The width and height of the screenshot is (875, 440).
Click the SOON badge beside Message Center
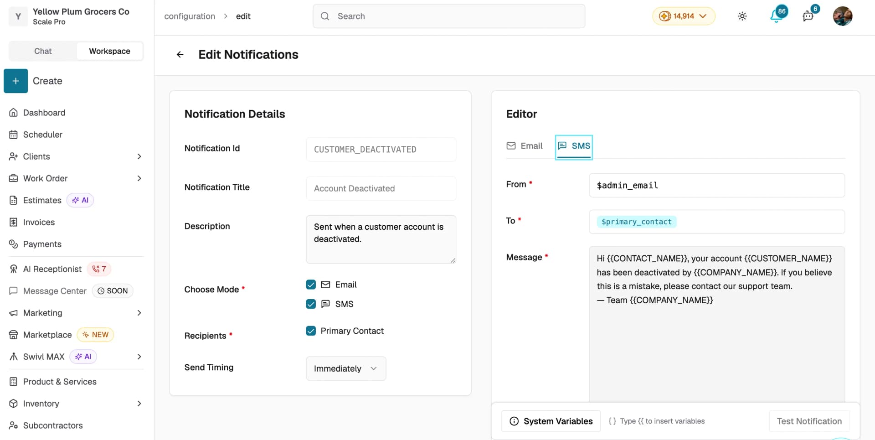pyautogui.click(x=113, y=291)
